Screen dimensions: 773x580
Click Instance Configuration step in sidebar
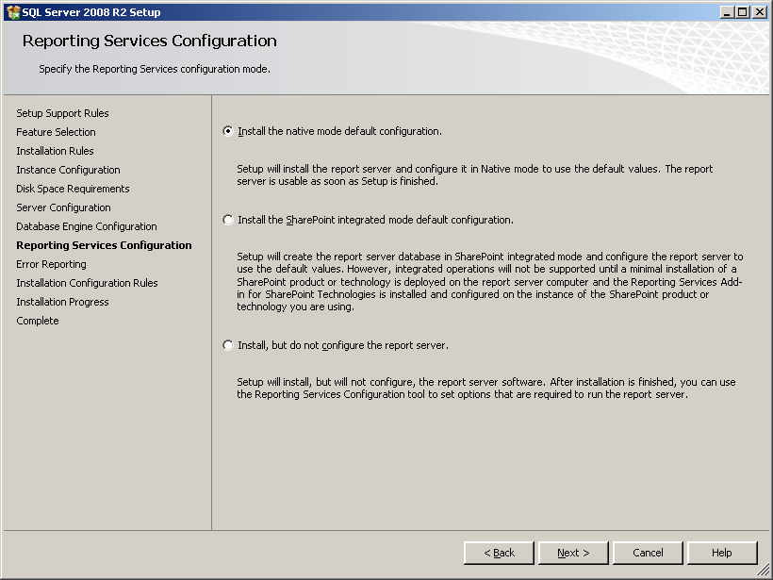point(68,170)
